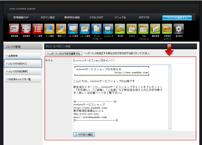Open the 掲示板 bulletin board icon
This screenshot has width=202, height=145.
click(120, 29)
